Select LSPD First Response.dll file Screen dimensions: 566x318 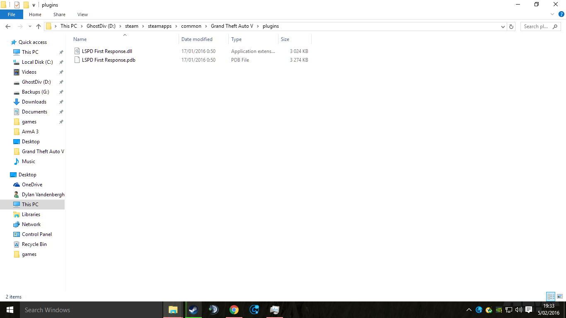(x=107, y=51)
